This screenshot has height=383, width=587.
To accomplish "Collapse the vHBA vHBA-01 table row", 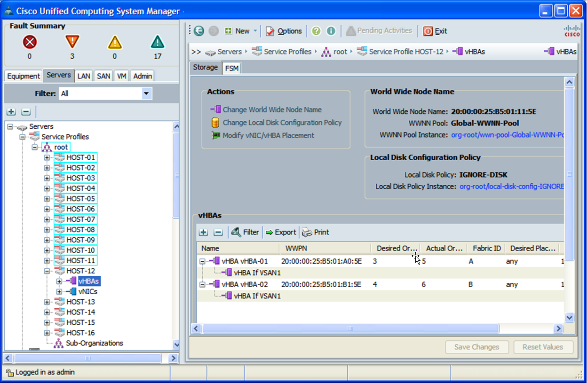I will [x=202, y=261].
